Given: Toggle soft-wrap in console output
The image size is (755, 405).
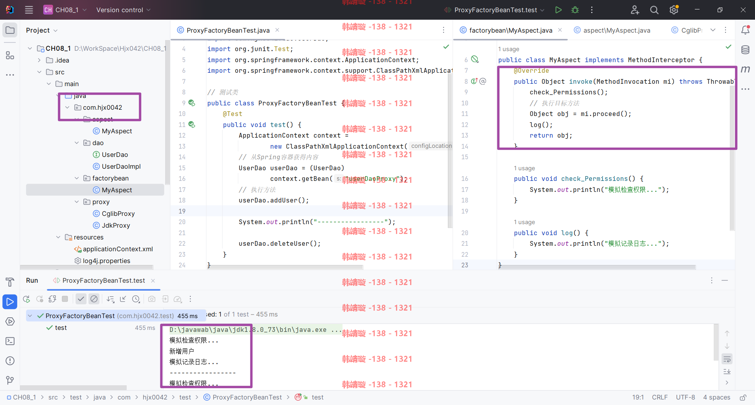Looking at the screenshot, I should pyautogui.click(x=727, y=359).
